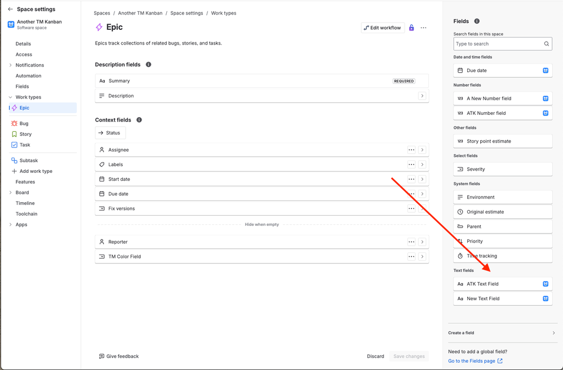Select the Environment system field
Viewport: 563px width, 370px height.
click(502, 197)
